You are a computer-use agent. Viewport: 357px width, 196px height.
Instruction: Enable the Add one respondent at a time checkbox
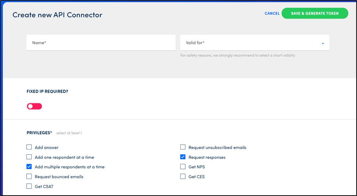[x=29, y=157]
